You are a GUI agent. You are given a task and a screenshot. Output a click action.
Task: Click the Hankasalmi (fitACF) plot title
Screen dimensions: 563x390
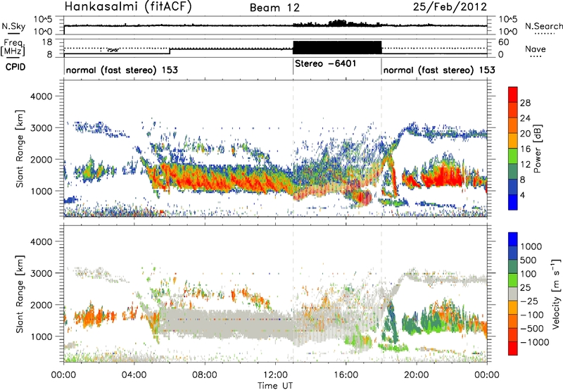128,7
